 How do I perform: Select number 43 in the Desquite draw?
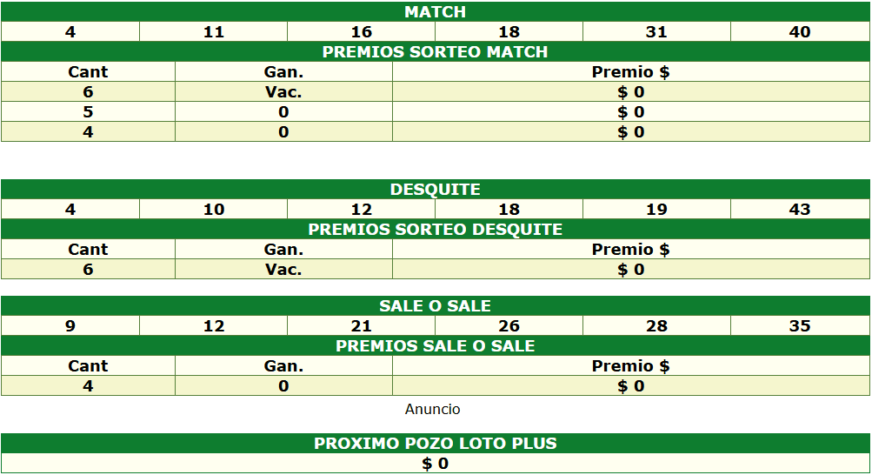(800, 210)
